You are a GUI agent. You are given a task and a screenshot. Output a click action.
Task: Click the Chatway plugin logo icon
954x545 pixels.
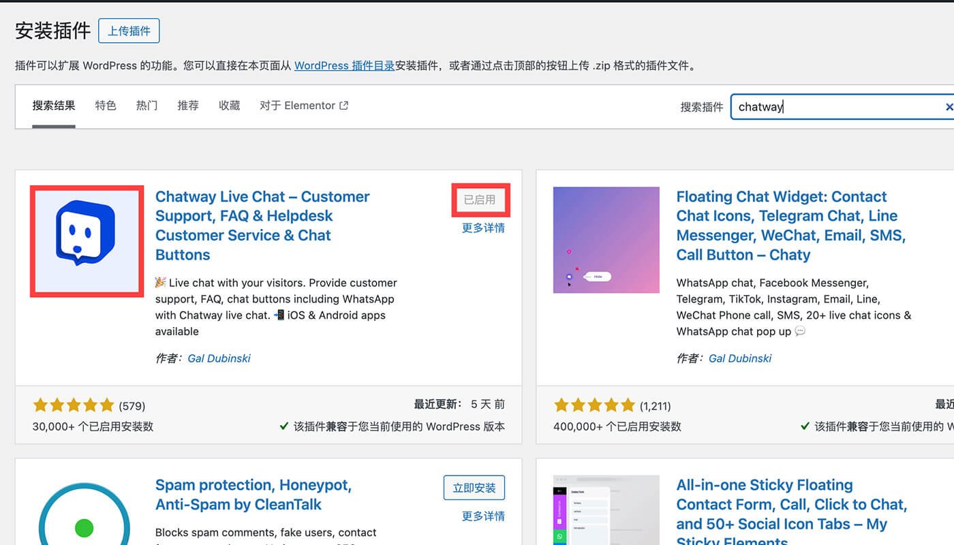pos(86,240)
